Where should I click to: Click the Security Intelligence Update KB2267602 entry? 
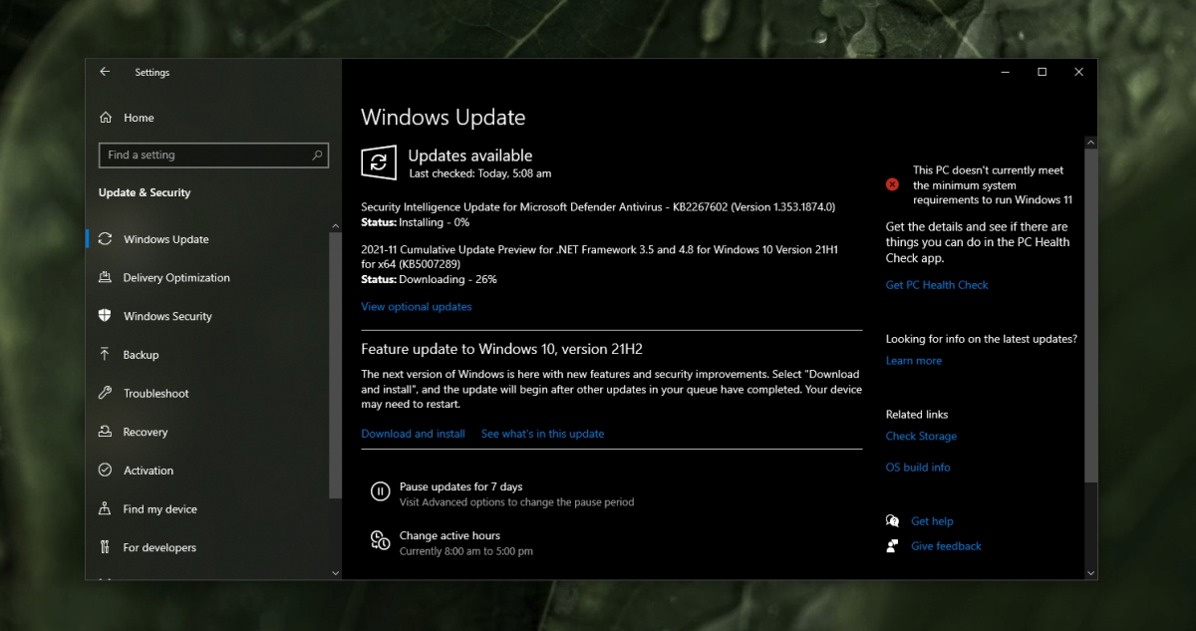598,207
